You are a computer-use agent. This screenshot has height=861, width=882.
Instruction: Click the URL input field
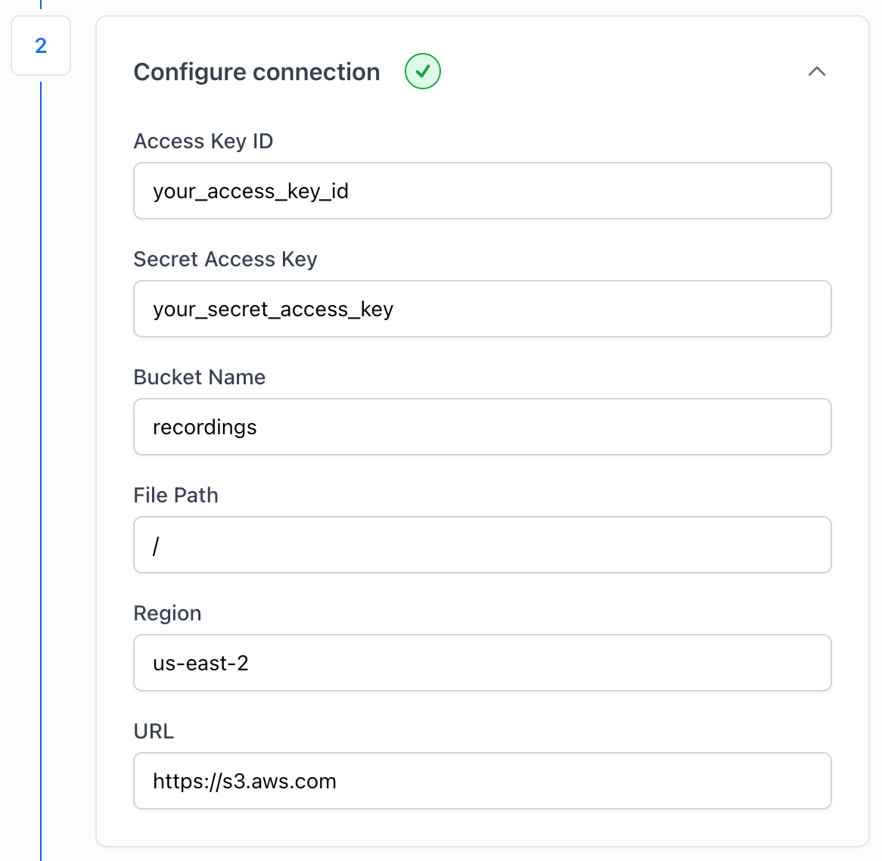482,781
